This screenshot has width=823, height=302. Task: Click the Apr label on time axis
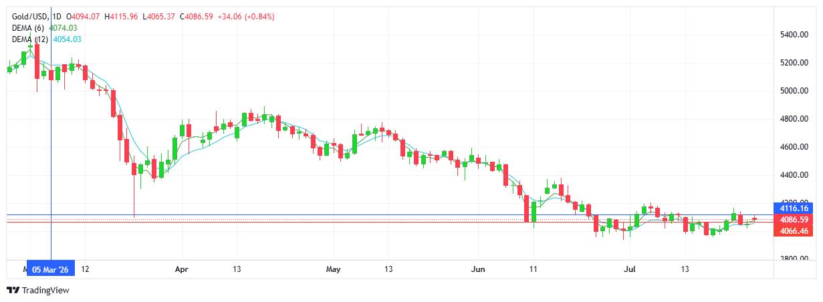tap(182, 269)
